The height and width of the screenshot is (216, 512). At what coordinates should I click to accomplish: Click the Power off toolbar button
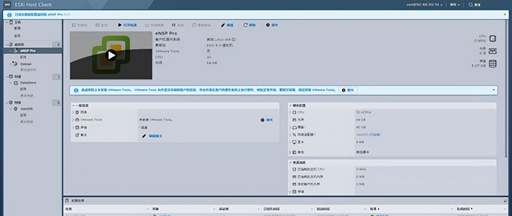(x=154, y=25)
